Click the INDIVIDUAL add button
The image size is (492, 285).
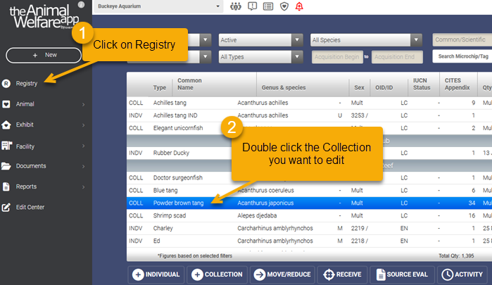[156, 274]
